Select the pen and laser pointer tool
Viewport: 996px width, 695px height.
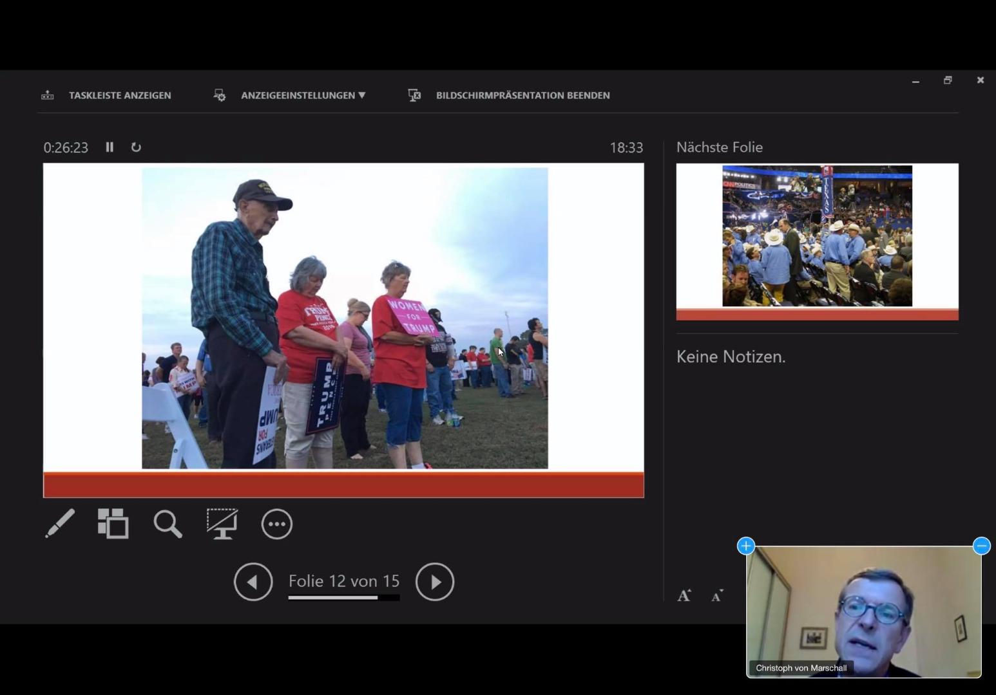[60, 523]
